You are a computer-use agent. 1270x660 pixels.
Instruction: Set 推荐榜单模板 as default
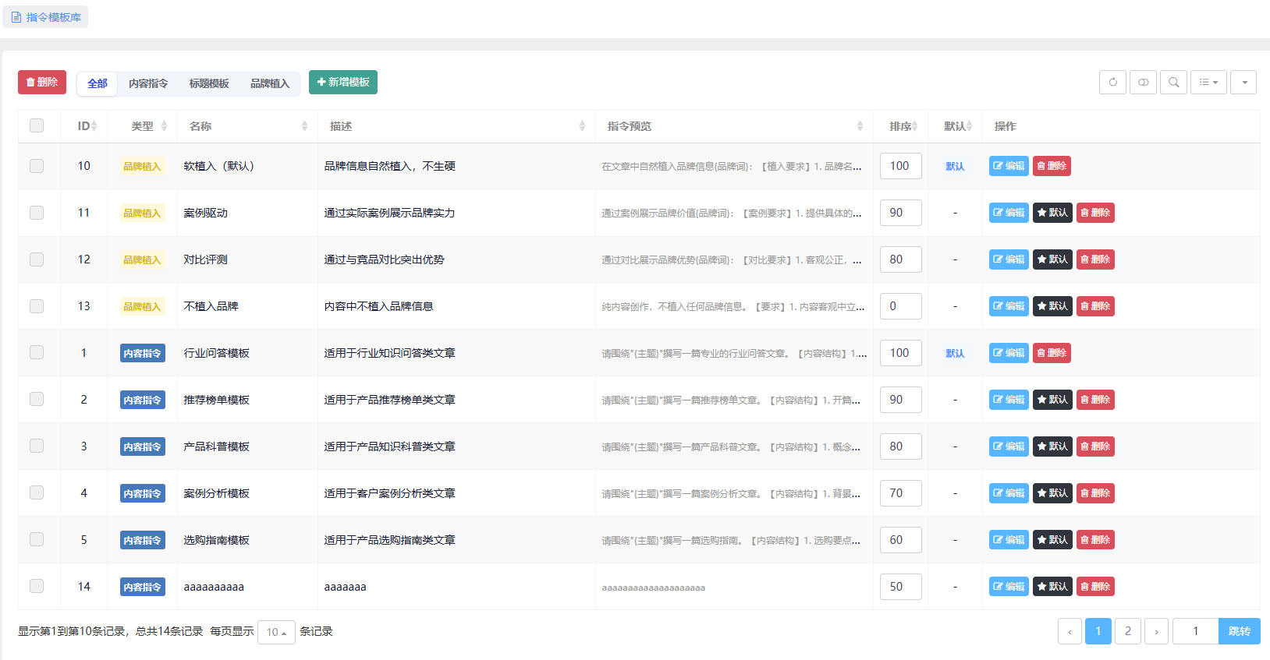1052,400
